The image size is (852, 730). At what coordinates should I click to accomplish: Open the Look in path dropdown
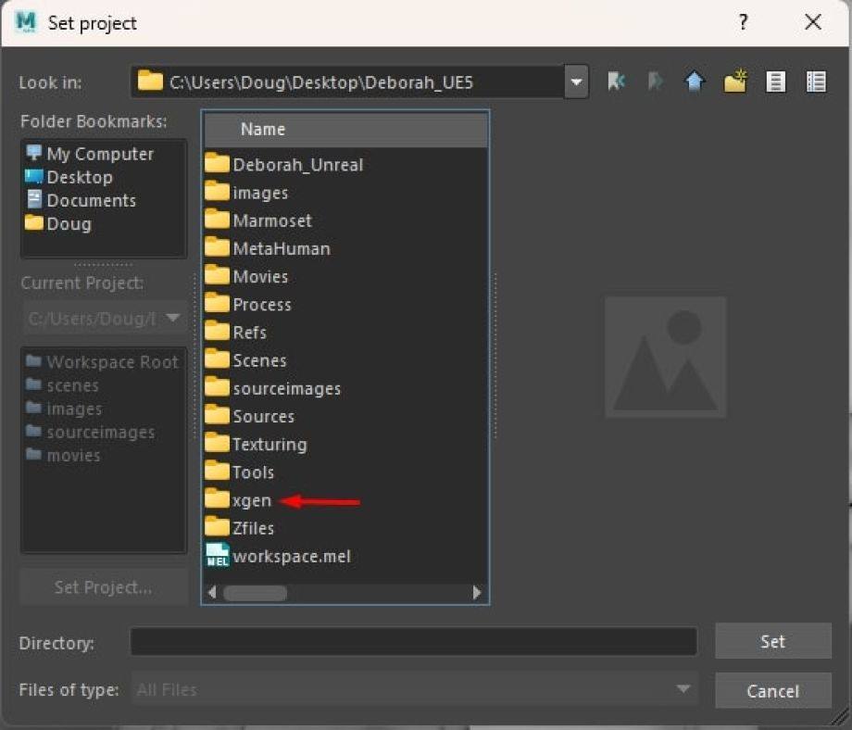tap(576, 82)
